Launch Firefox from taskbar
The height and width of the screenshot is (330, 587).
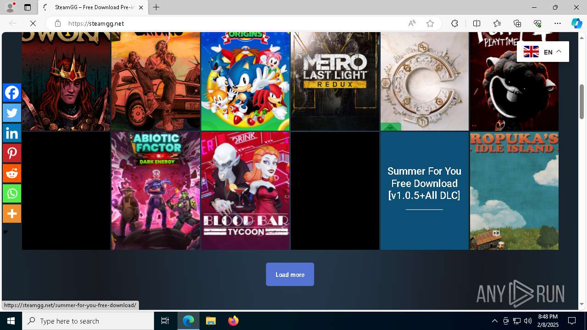click(x=233, y=321)
